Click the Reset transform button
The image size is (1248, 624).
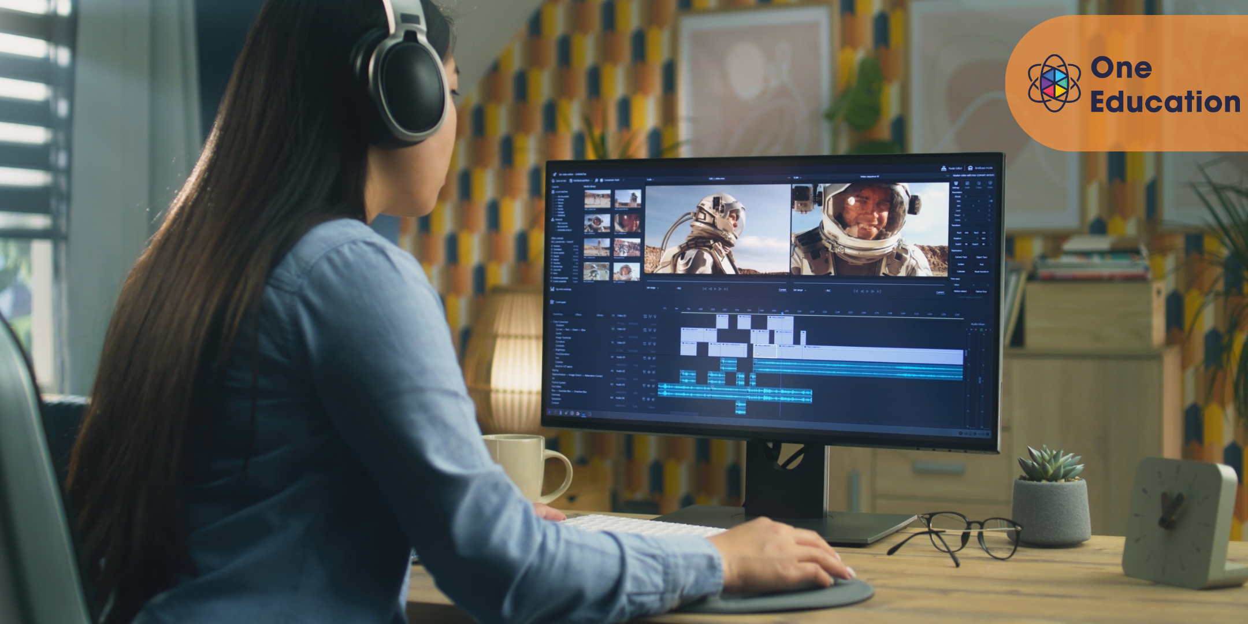(x=982, y=272)
